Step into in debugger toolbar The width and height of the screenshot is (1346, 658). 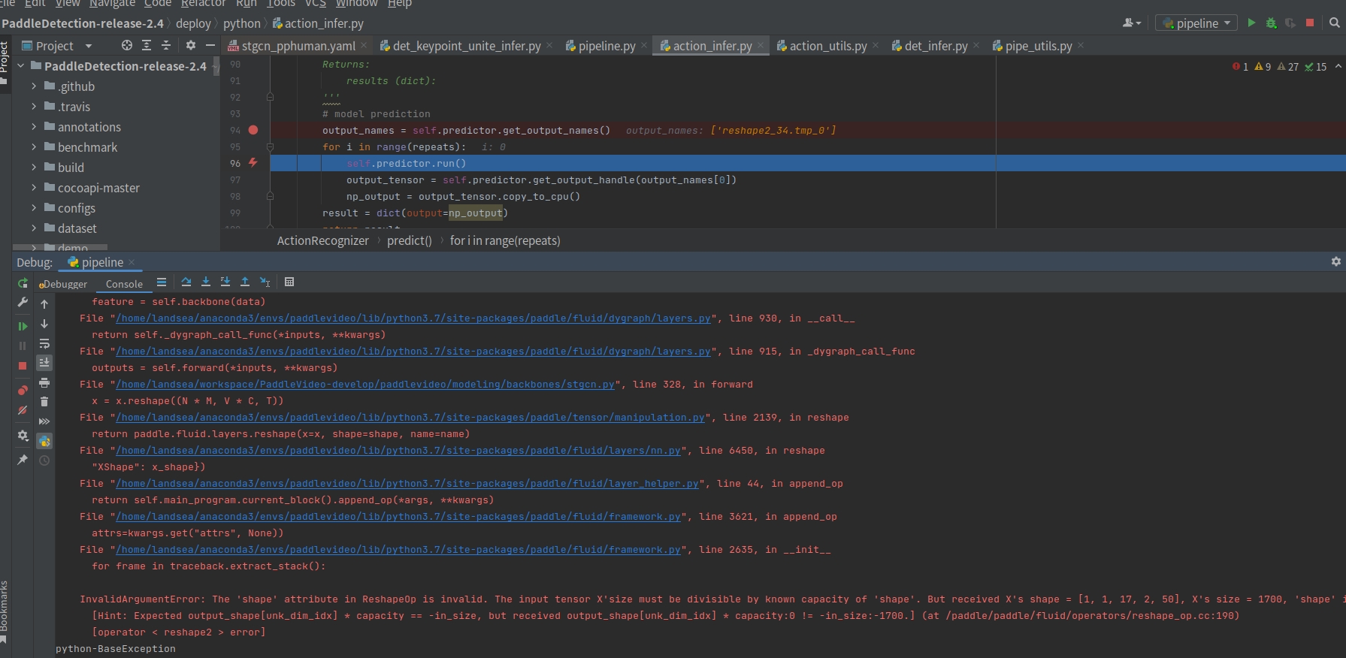(206, 282)
